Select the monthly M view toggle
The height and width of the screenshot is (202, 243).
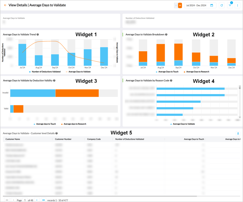[x=180, y=5]
